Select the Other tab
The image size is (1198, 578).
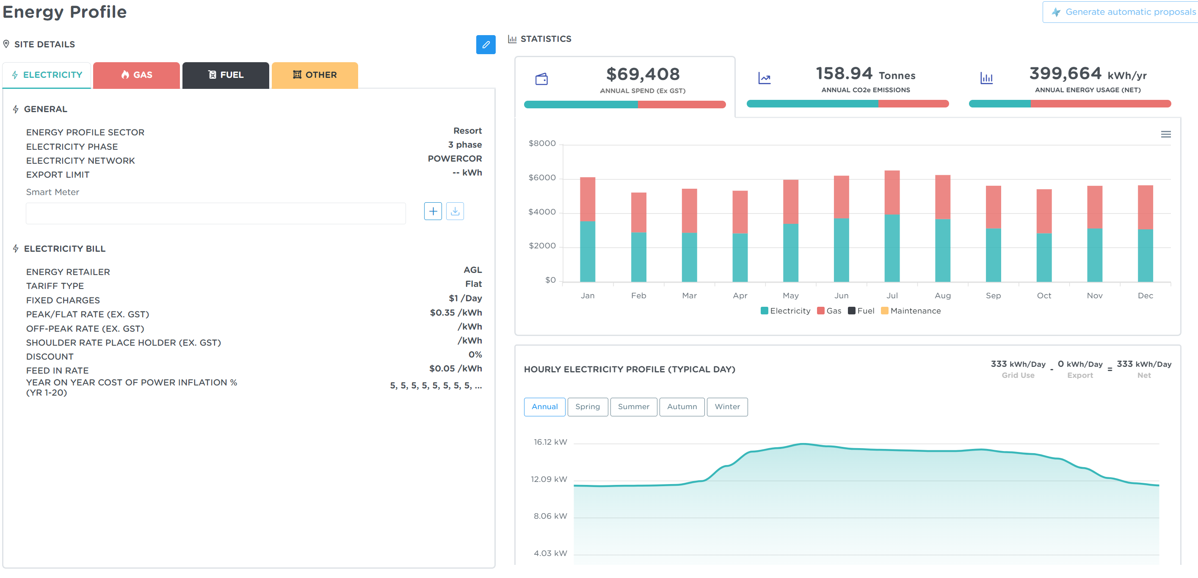[315, 75]
